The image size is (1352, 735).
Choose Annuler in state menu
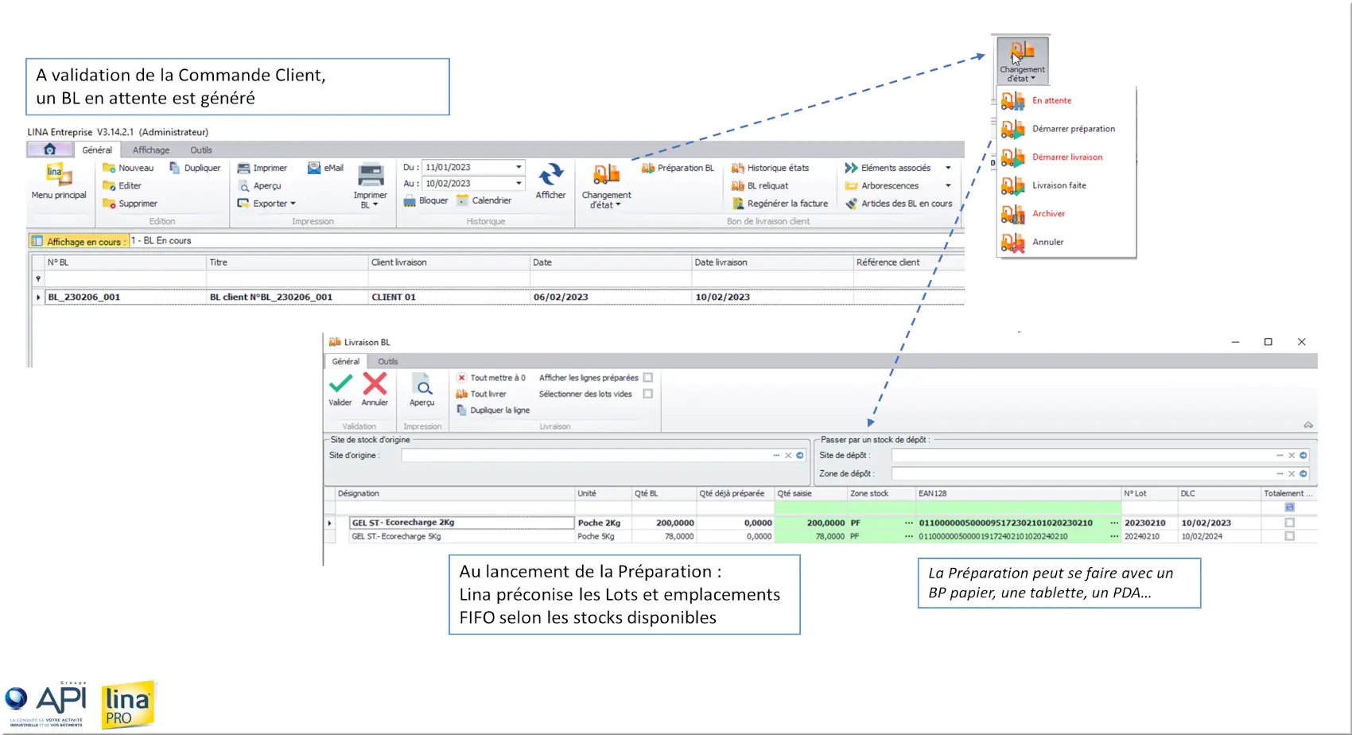(x=1066, y=242)
